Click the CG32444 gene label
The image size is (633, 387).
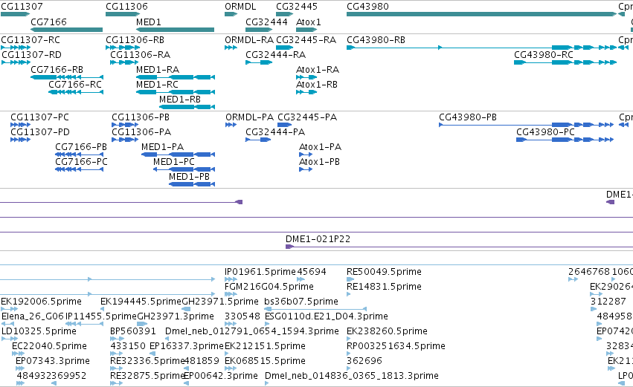click(x=266, y=22)
